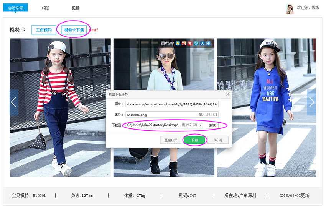Image resolution: width=326 pixels, height=206 pixels.
Task: Share photo to QQ Zone star icon
Action: point(178,44)
